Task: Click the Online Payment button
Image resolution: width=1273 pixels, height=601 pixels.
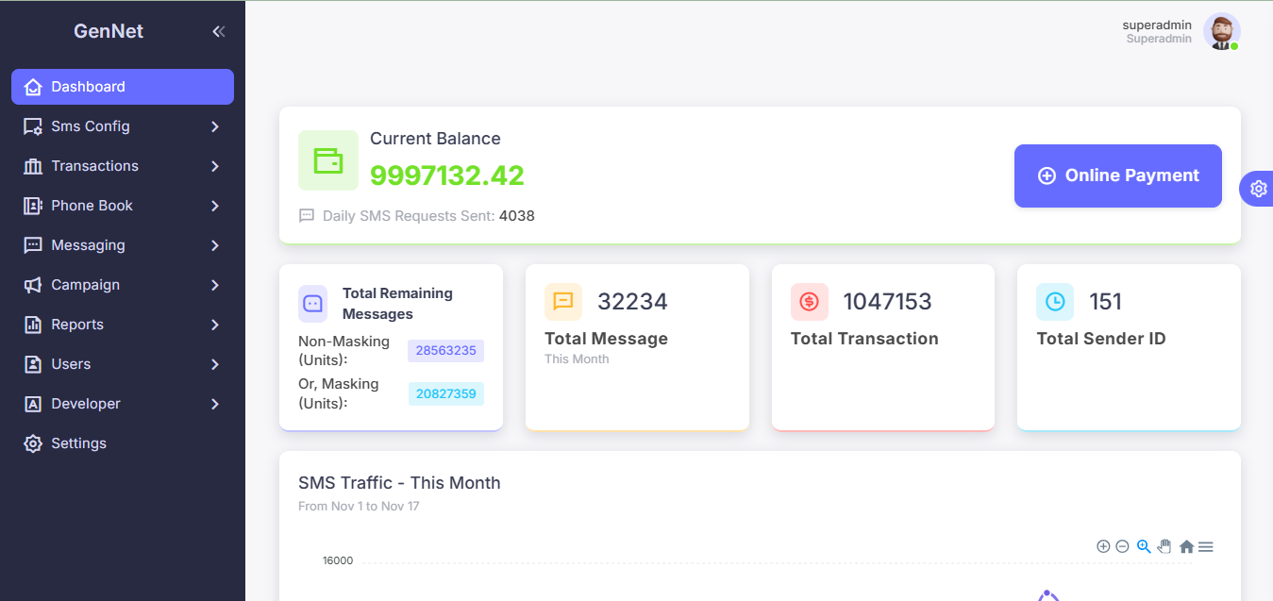Action: point(1117,175)
